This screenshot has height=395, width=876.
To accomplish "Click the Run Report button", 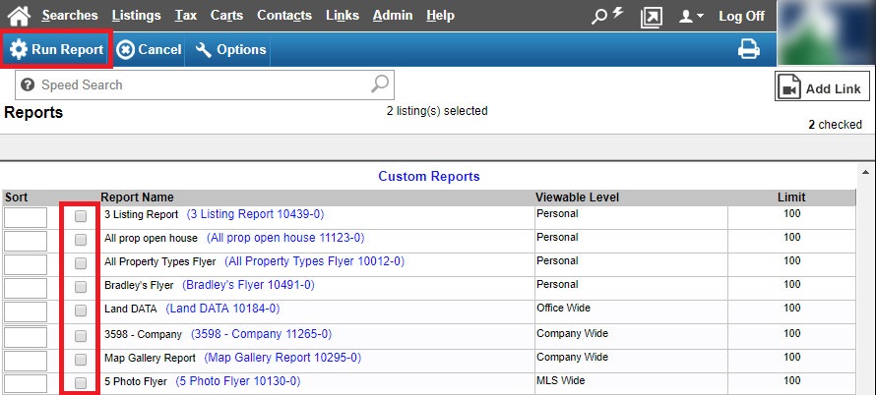I will click(x=56, y=50).
